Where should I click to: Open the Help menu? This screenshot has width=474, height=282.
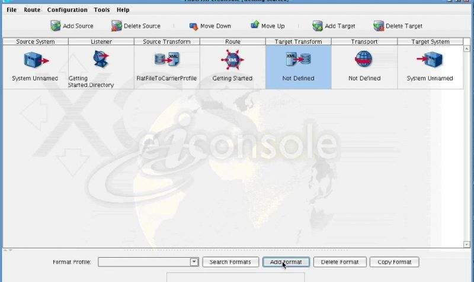click(x=123, y=9)
